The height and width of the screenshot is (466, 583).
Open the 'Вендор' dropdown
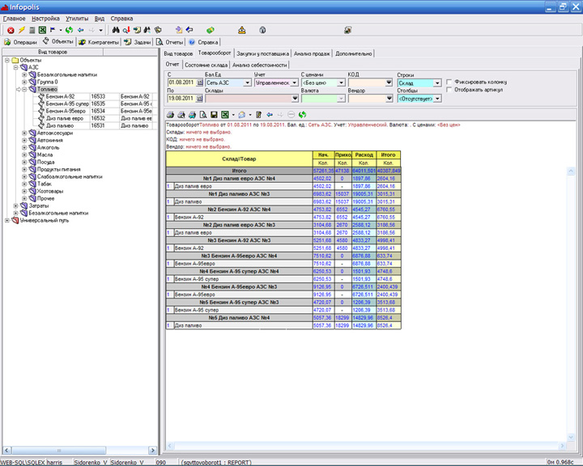[389, 99]
